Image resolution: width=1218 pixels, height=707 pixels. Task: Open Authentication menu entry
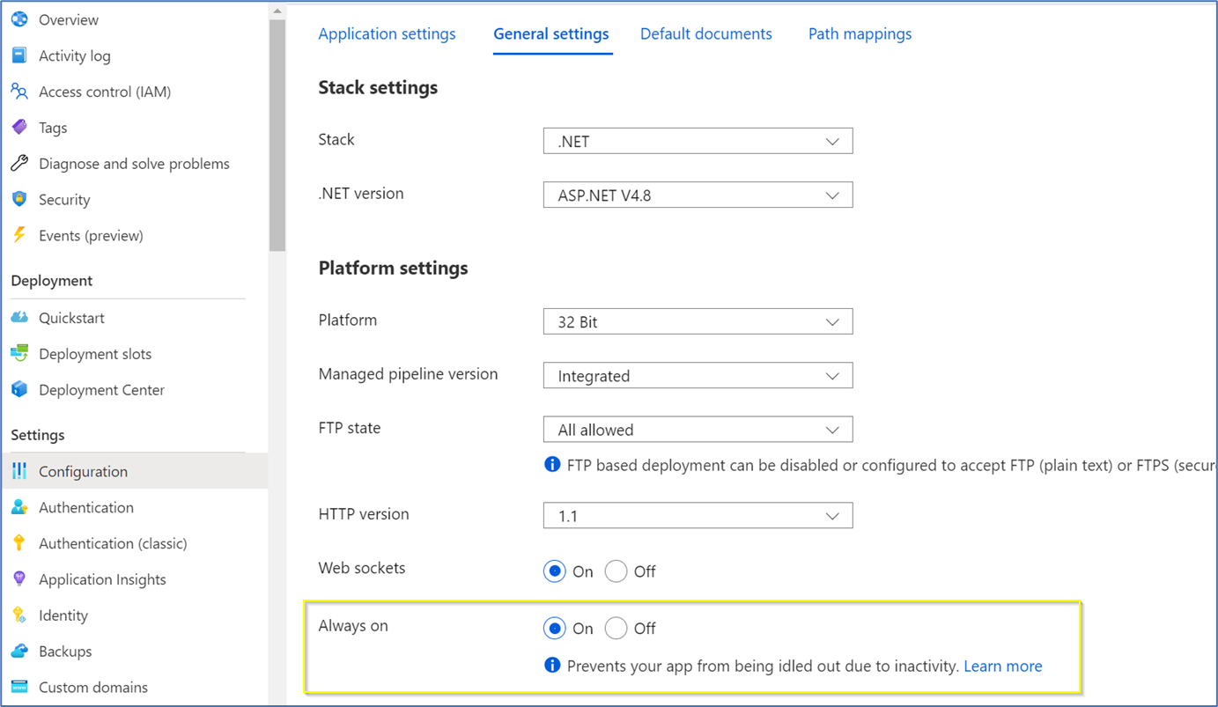(86, 507)
